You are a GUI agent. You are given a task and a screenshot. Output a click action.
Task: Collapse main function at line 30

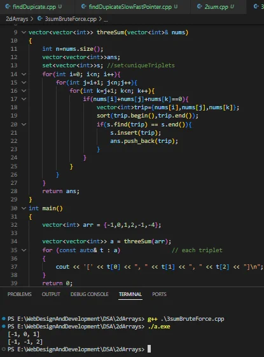(x=24, y=208)
